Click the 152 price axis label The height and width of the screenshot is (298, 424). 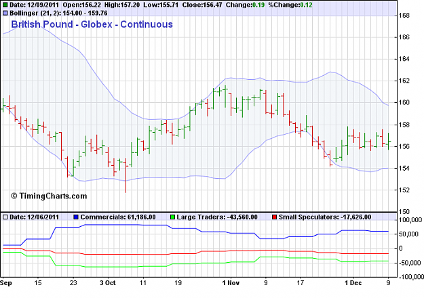coord(404,190)
